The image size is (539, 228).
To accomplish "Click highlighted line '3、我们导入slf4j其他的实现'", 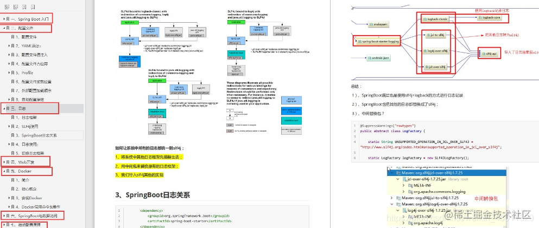I will tap(139, 175).
